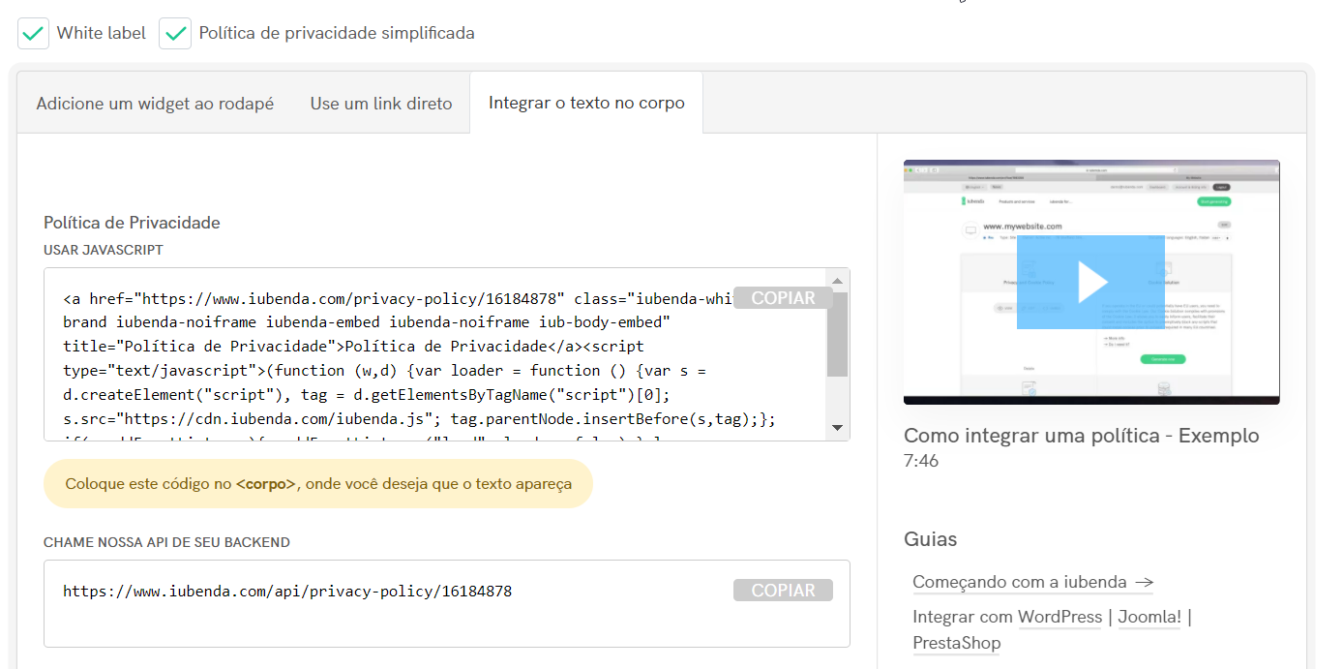Screen dimensions: 1343x669
Task: Switch to 'Adicione um widget ao rodapé' tab
Action: click(155, 104)
